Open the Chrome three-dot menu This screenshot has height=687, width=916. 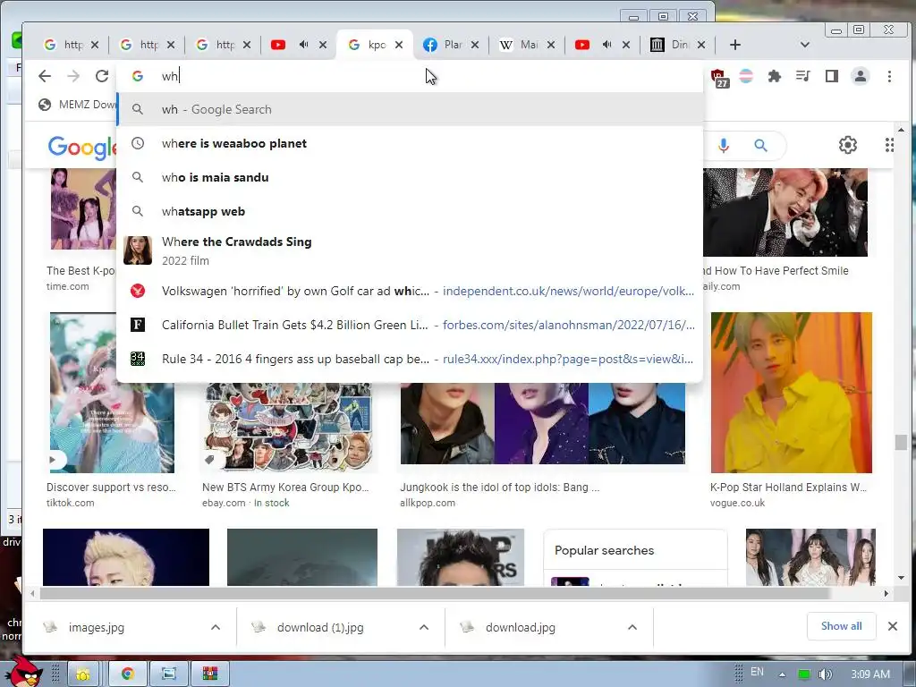tap(889, 76)
